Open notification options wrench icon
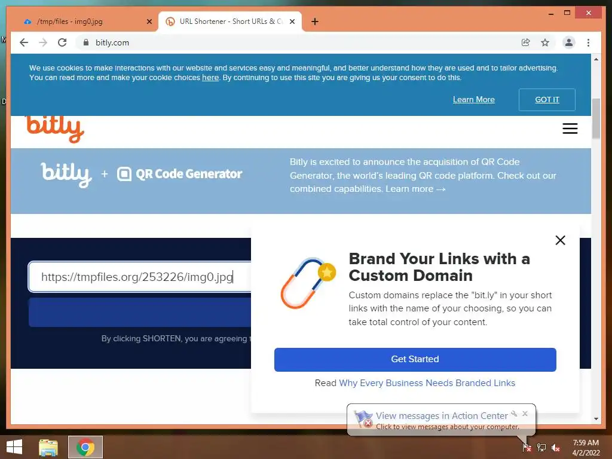The image size is (612, 459). [514, 414]
